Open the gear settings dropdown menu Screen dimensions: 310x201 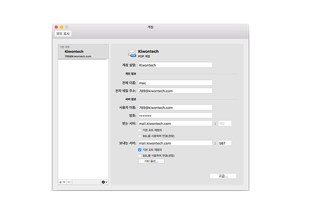pyautogui.click(x=104, y=182)
